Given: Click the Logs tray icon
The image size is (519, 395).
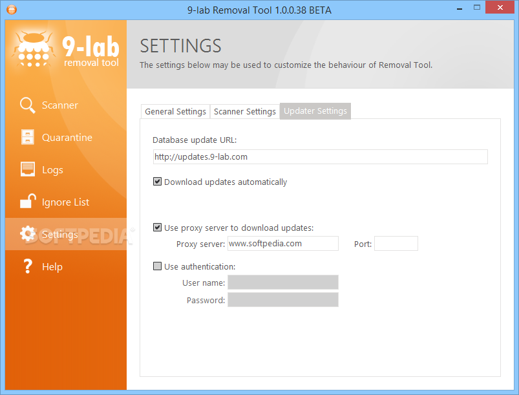Looking at the screenshot, I should coord(28,169).
